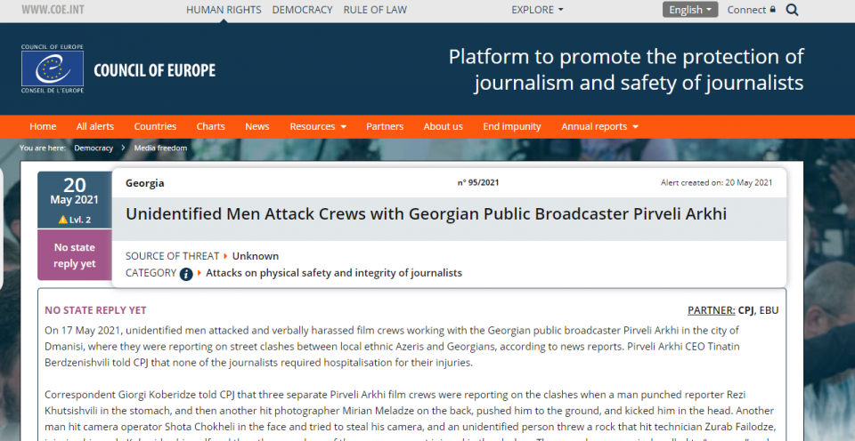Open the EBU partner link
Image resolution: width=855 pixels, height=441 pixels.
click(769, 310)
